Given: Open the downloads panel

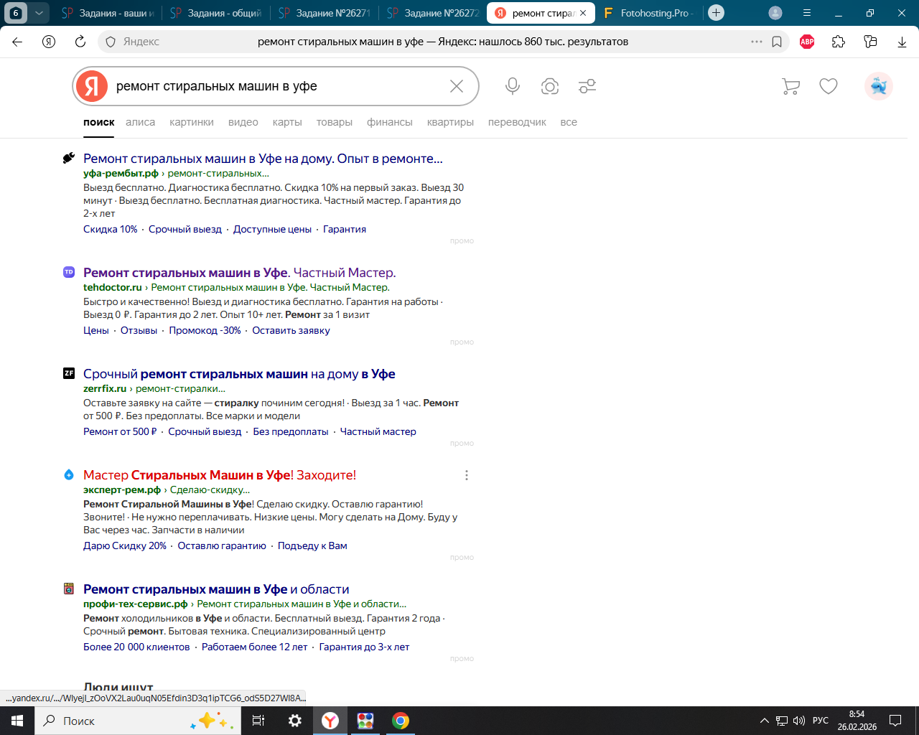Looking at the screenshot, I should click(902, 42).
